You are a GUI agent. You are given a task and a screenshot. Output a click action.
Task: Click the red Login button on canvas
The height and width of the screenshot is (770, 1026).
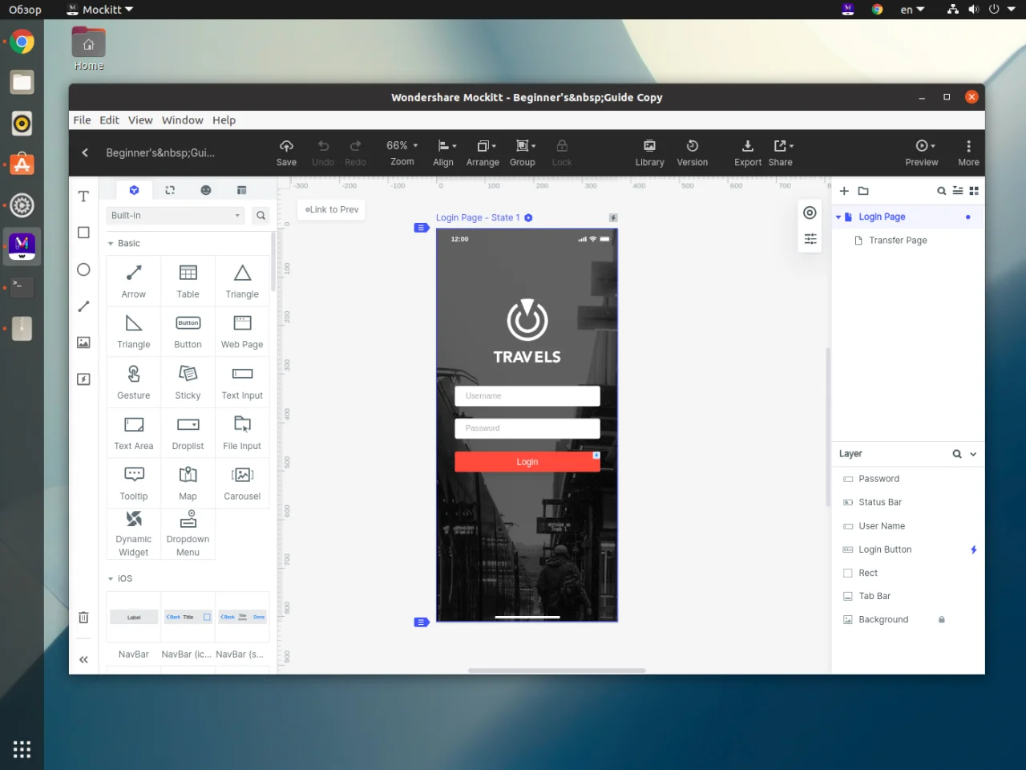click(527, 462)
